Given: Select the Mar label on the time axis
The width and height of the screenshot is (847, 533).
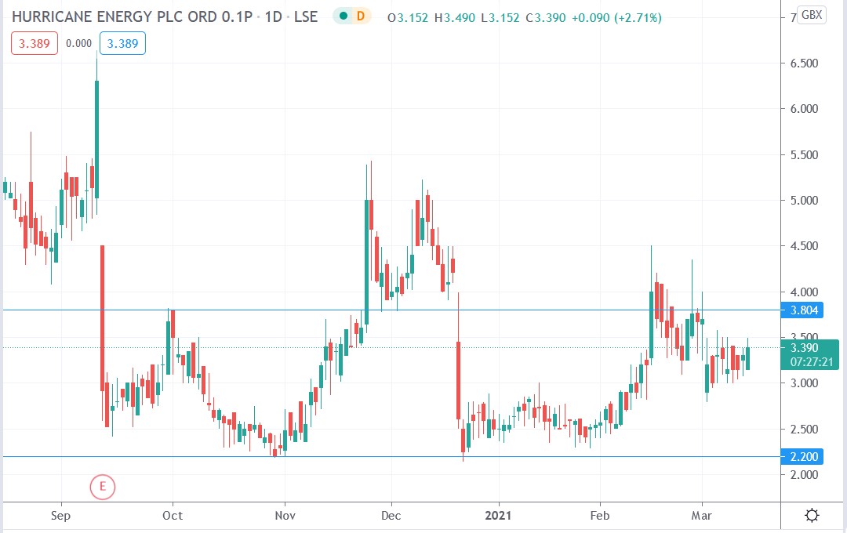Looking at the screenshot, I should coord(703,516).
